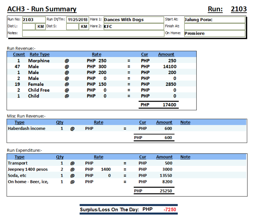259x217 pixels.
Task: Select the Dist S distance input box
Action: pos(72,27)
